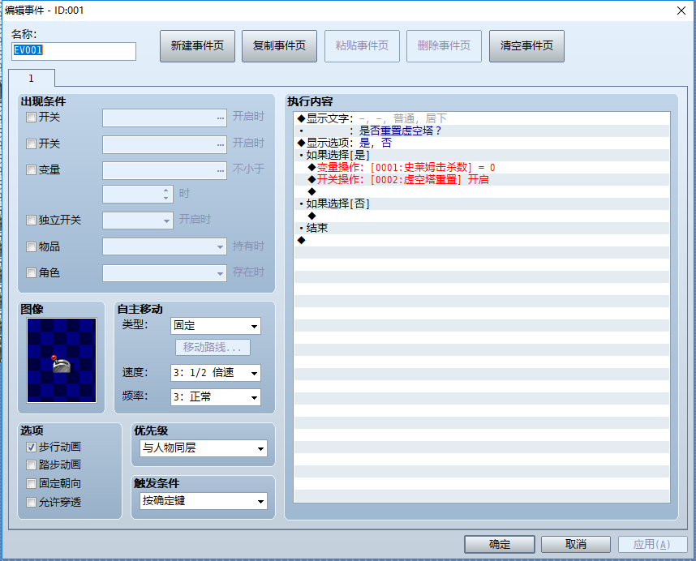Enable the 独立开关 condition checkbox
Screen dimensions: 696x561
tap(31, 221)
